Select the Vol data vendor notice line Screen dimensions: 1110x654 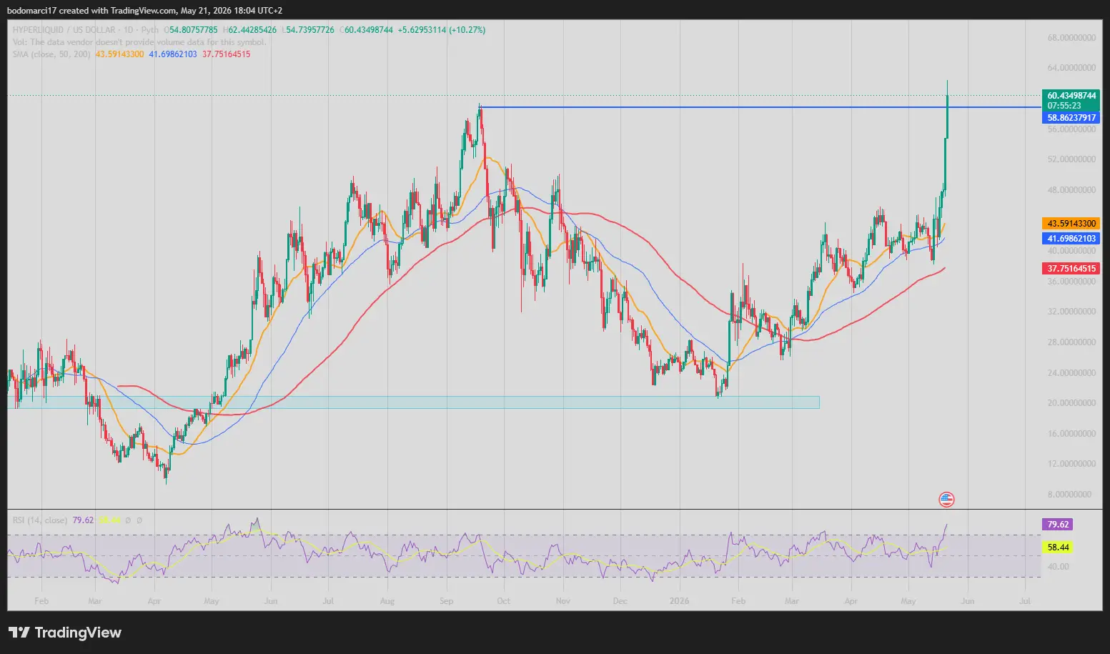coord(139,42)
